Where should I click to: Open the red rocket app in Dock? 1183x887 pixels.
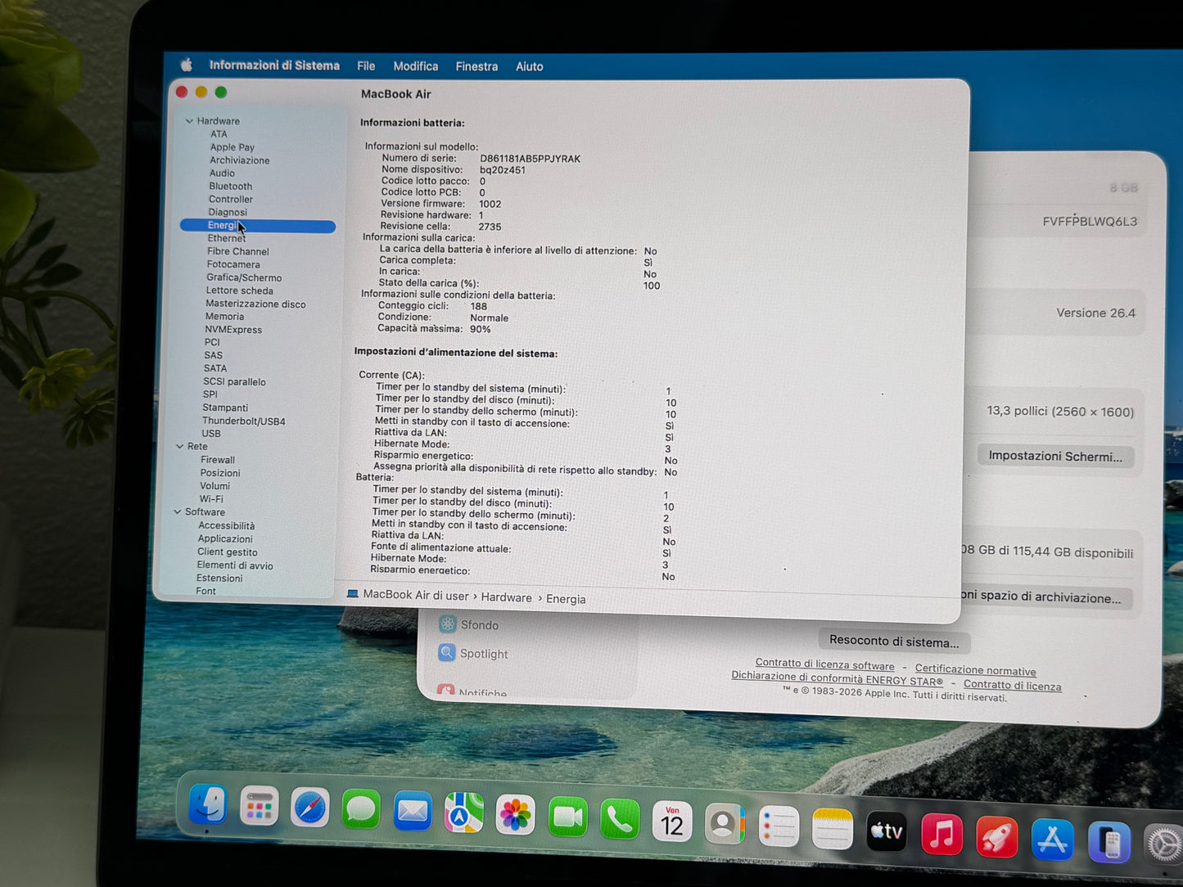[996, 838]
